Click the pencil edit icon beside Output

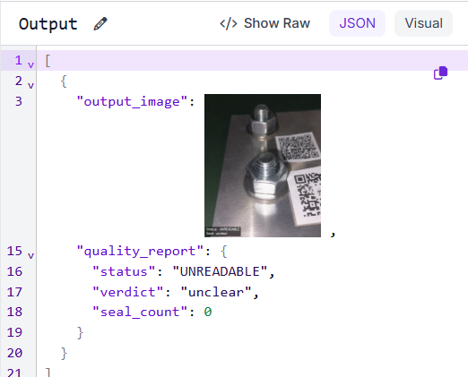click(100, 24)
